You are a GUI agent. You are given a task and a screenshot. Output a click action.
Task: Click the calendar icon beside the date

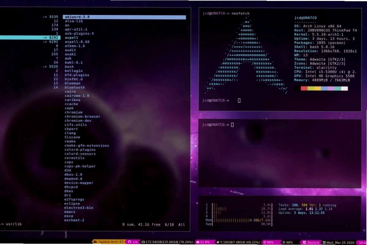(x=324, y=243)
